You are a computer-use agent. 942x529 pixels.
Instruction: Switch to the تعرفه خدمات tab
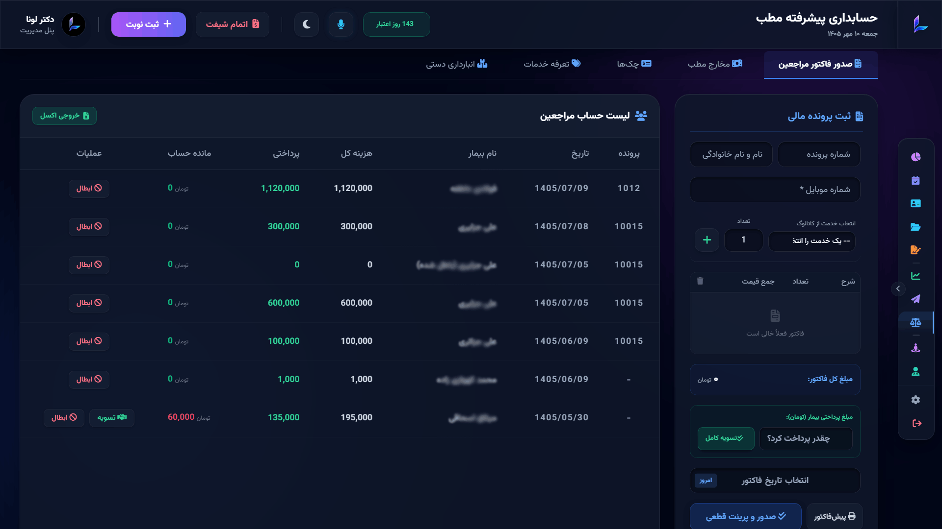click(552, 64)
